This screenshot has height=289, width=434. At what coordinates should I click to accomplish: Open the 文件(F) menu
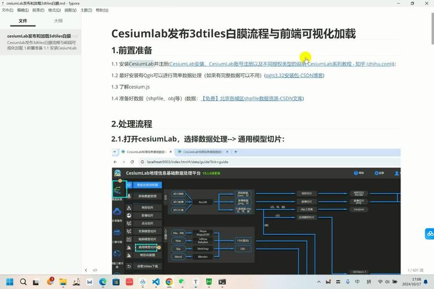tap(8, 10)
